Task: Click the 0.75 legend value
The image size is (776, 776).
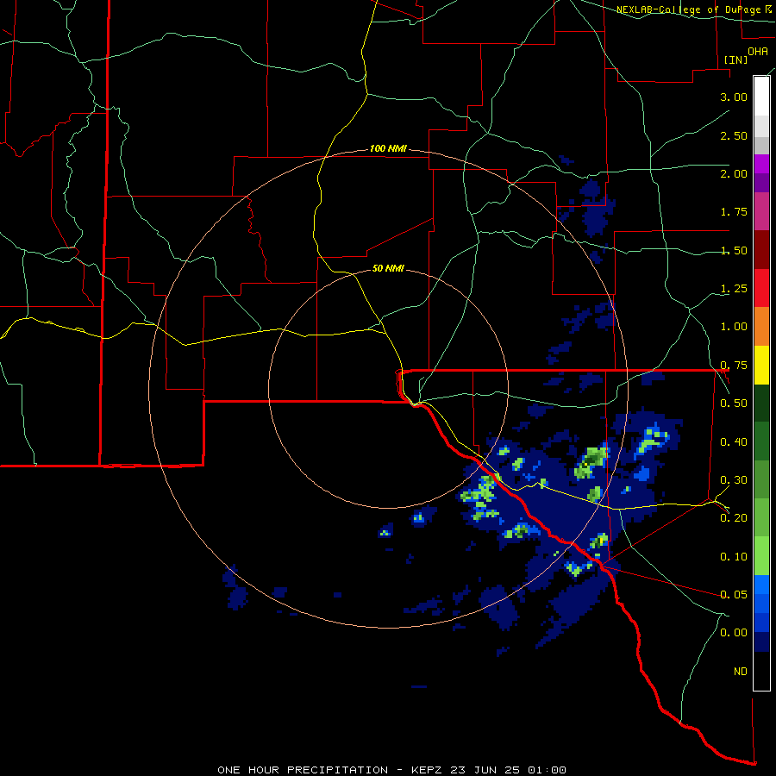Action: point(734,366)
